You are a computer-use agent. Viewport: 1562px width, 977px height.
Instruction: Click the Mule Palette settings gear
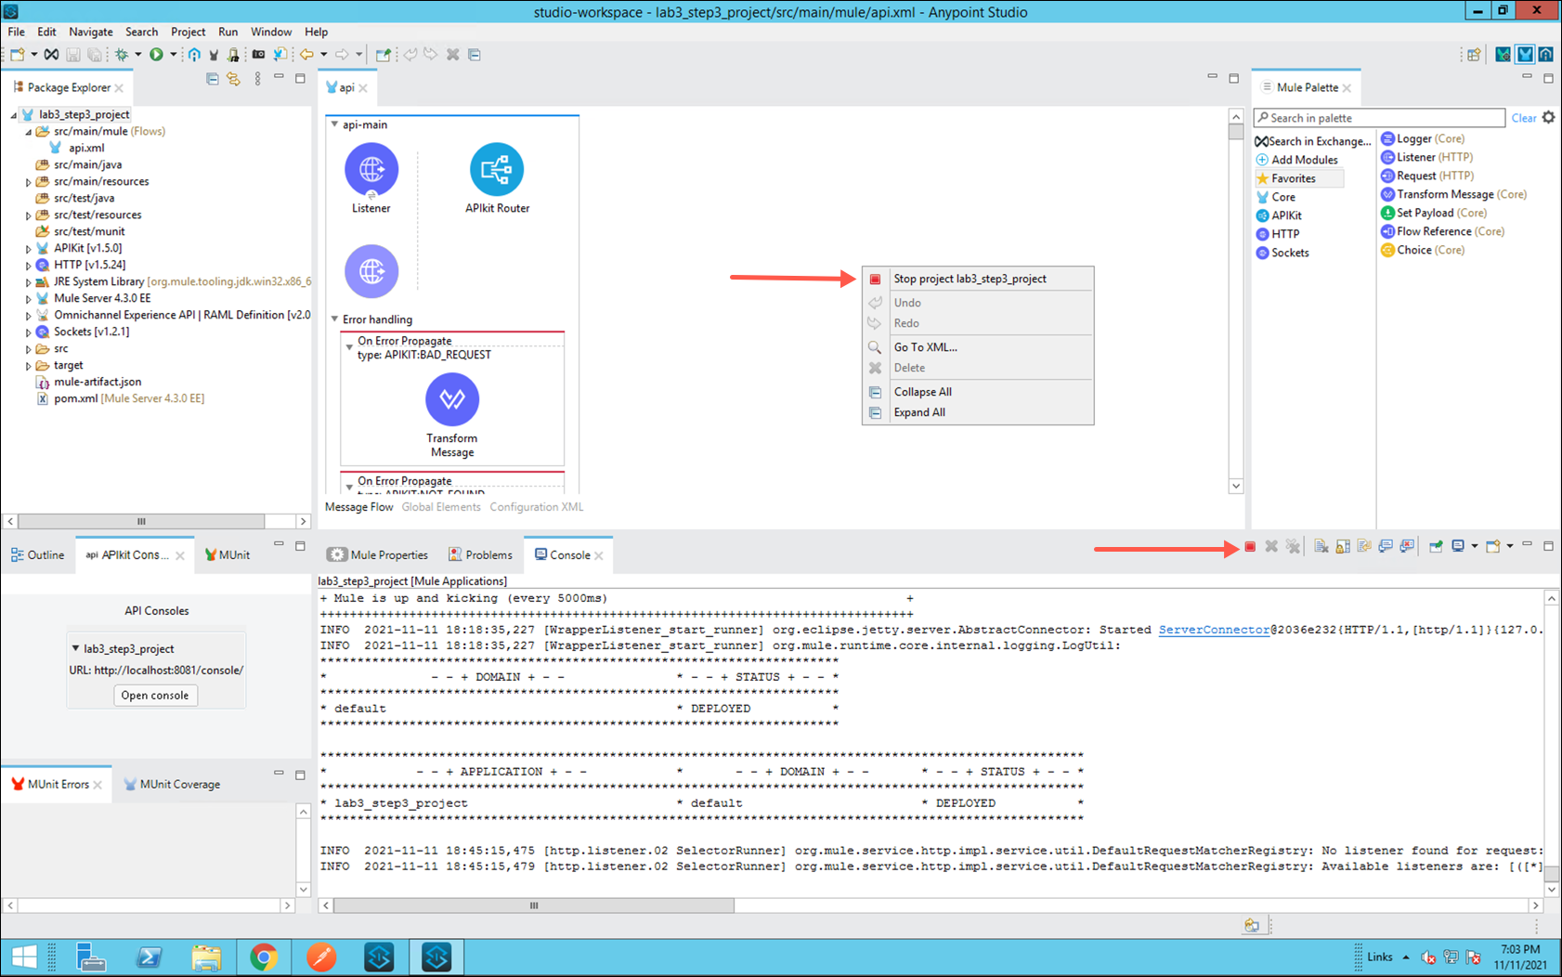[x=1548, y=118]
